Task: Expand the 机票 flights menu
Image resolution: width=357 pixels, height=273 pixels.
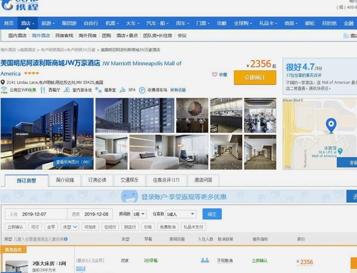Action: pos(113,23)
